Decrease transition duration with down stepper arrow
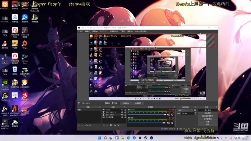This screenshot has width=251, height=141. (x=195, y=114)
